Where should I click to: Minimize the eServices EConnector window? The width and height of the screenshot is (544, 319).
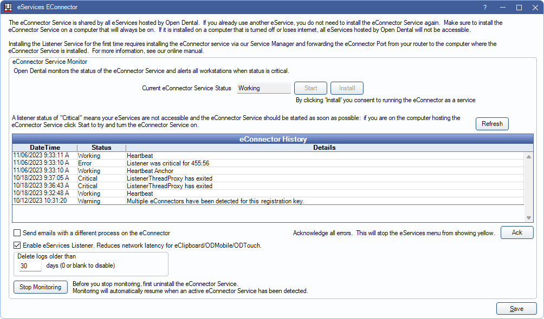[502, 8]
